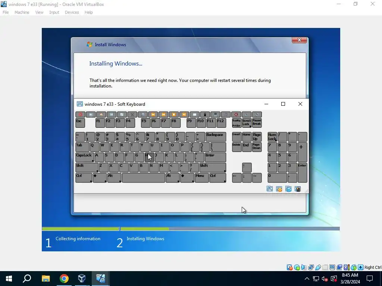Viewport: 382px width, 286px height.
Task: Toggle the right Ctrl key beside Menu key
Action: pos(218,178)
